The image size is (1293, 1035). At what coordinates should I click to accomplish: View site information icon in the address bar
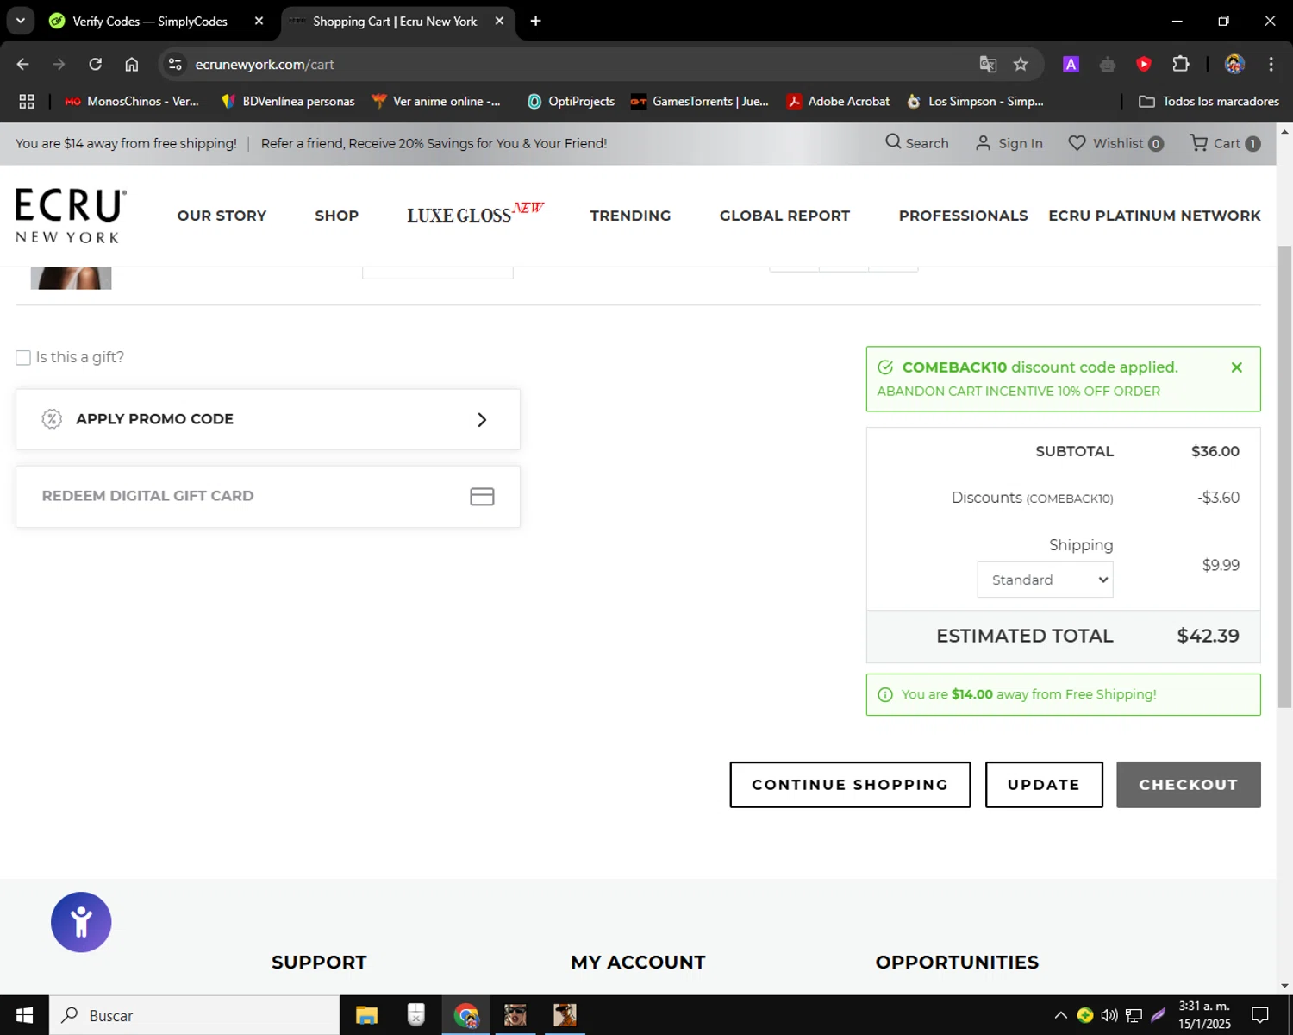[x=175, y=64]
